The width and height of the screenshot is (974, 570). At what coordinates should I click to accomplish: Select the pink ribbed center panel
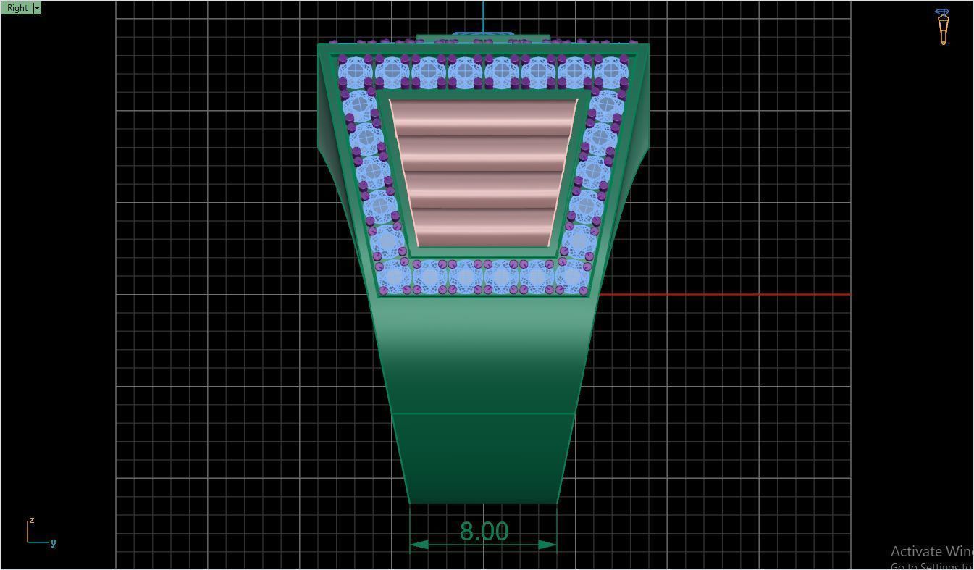pyautogui.click(x=483, y=173)
